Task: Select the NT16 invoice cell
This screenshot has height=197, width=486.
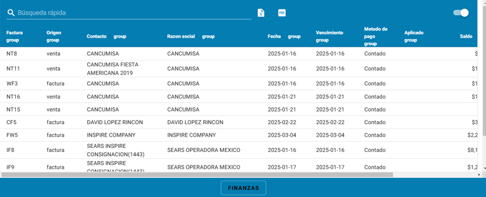Action: [x=13, y=97]
